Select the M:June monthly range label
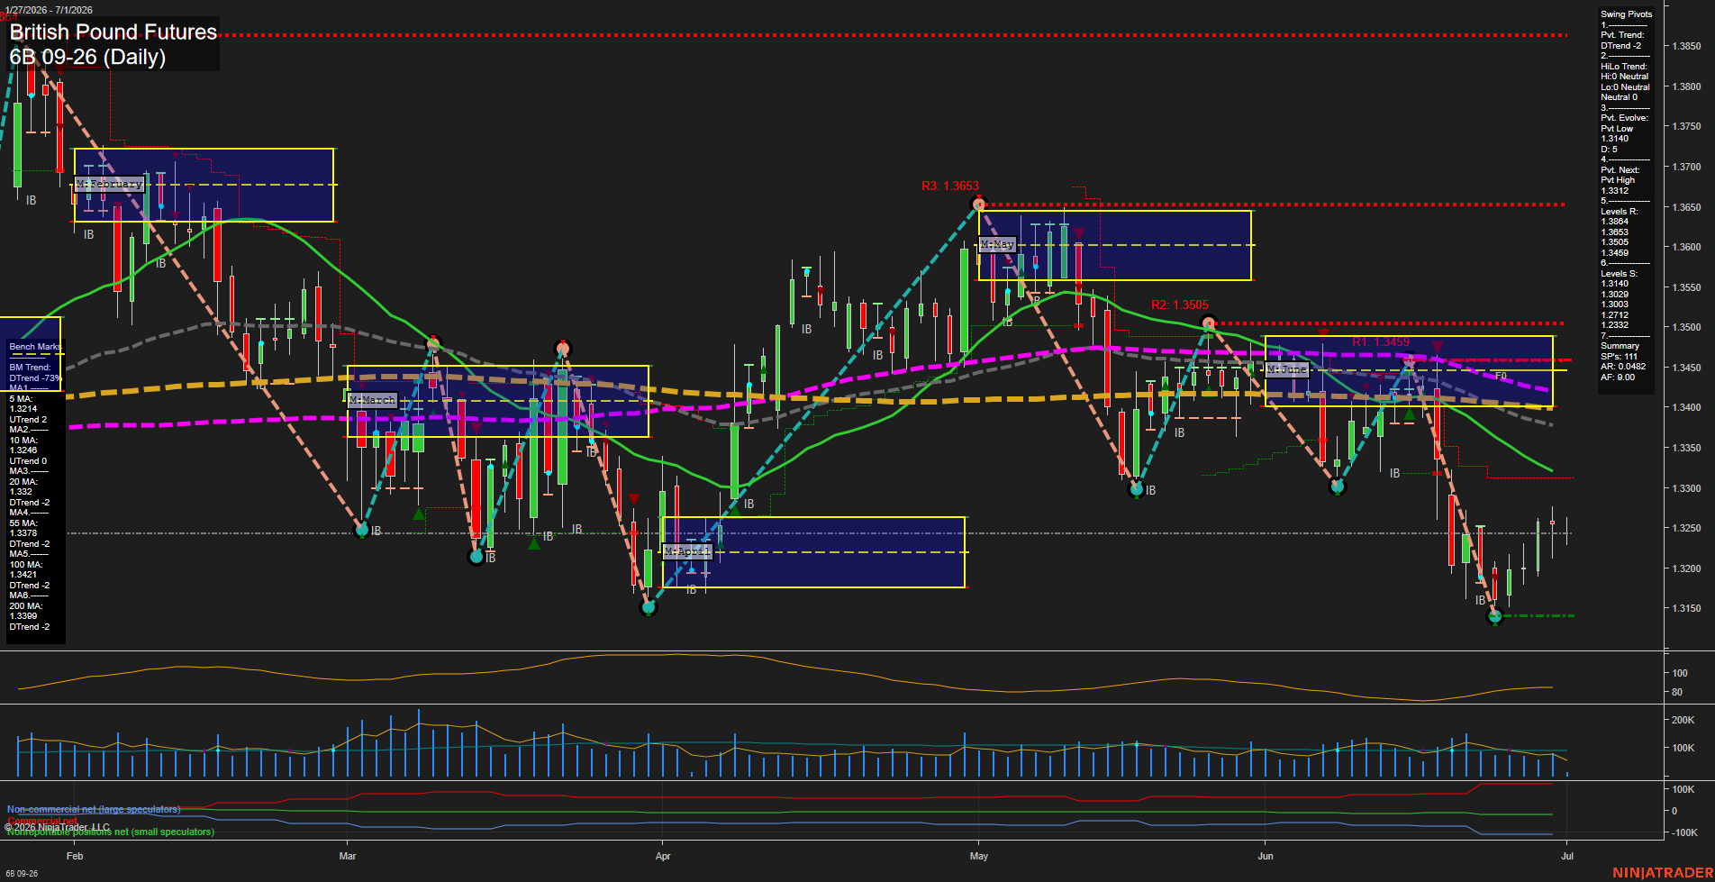This screenshot has width=1715, height=882. coord(1286,369)
